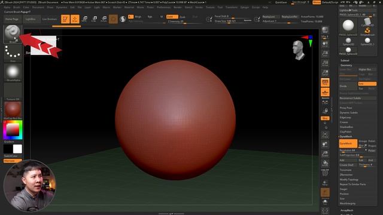Expand the ZRemesher subsection
Image resolution: width=383 pixels, height=215 pixels.
(x=346, y=174)
